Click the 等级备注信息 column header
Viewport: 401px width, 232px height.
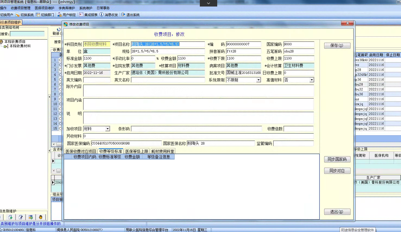pyautogui.click(x=159, y=157)
